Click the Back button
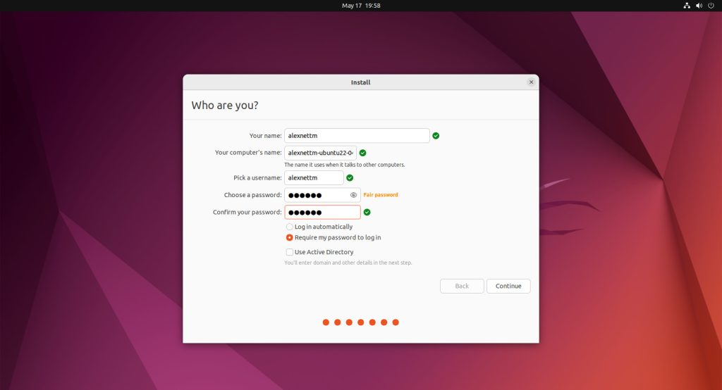The width and height of the screenshot is (722, 390). tap(462, 286)
